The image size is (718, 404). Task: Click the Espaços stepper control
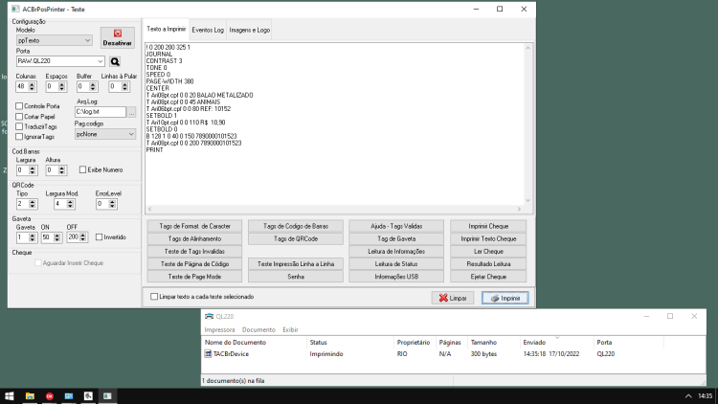(61, 86)
